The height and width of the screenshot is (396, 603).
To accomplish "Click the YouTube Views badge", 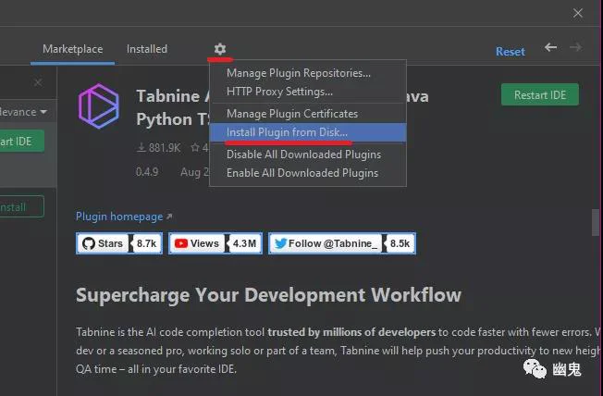I will [x=215, y=243].
